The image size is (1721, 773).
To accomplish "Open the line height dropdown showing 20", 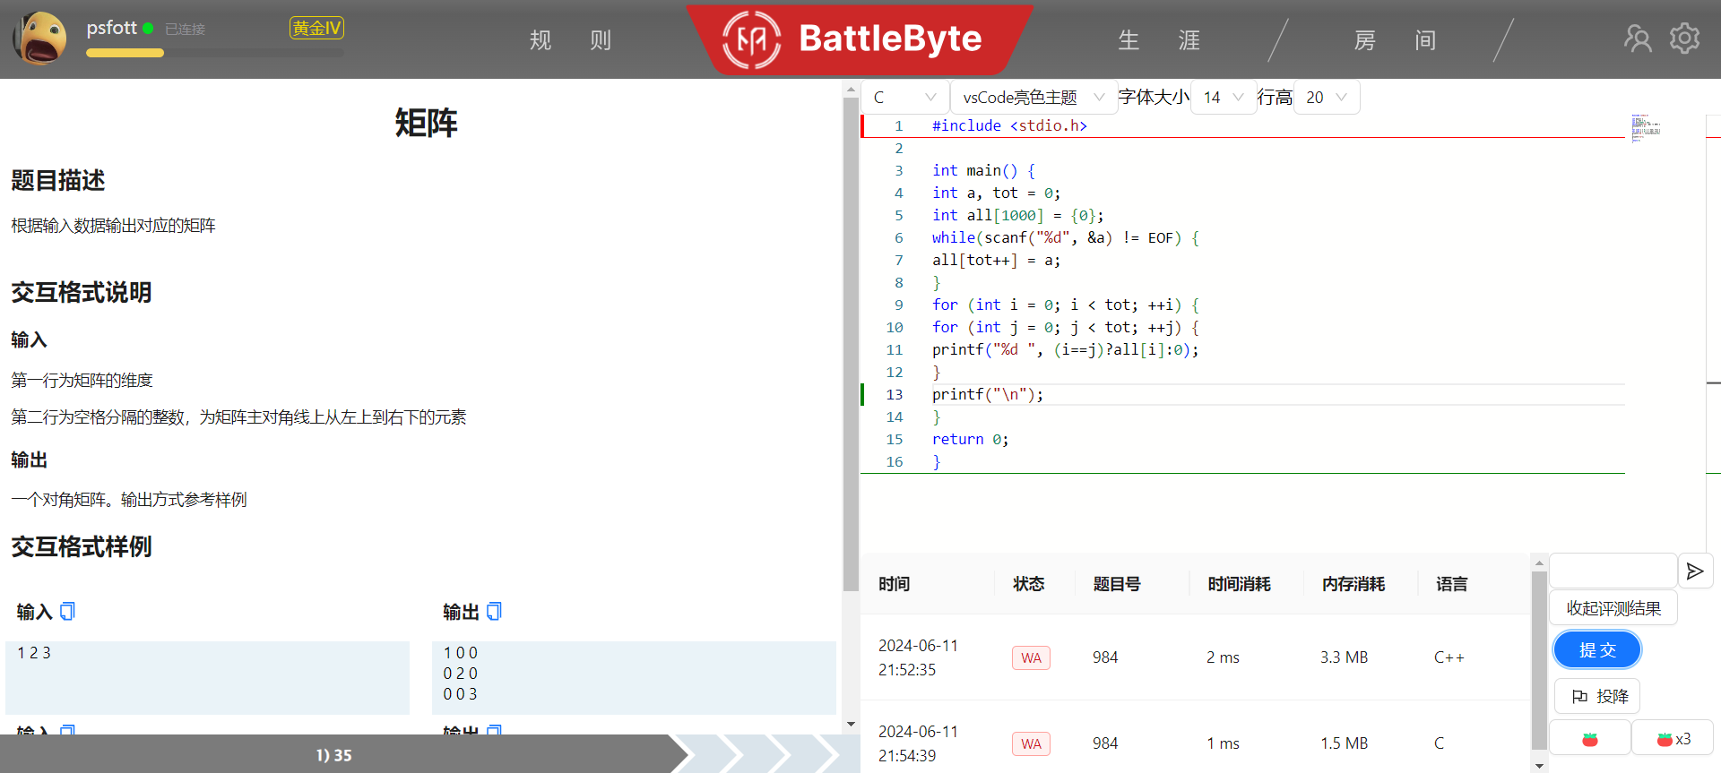I will coord(1327,98).
